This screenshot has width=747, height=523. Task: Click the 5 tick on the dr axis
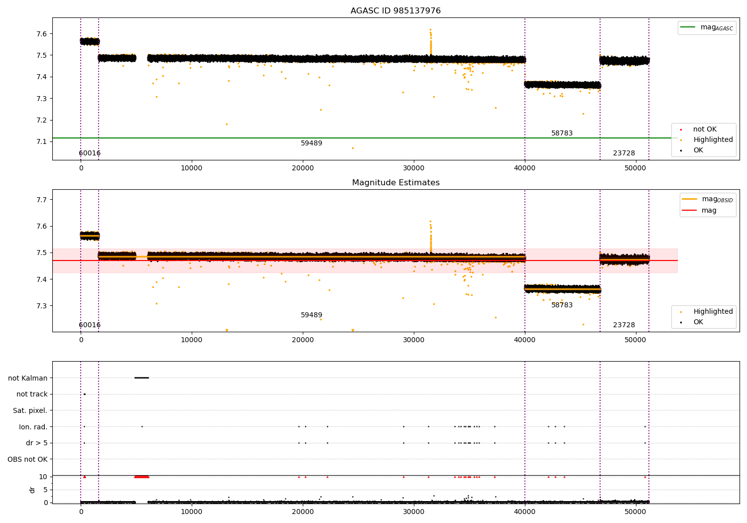[x=45, y=490]
